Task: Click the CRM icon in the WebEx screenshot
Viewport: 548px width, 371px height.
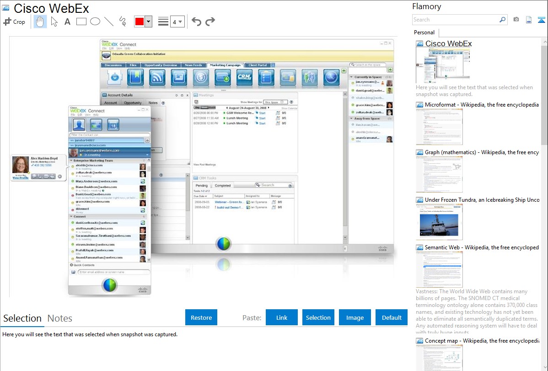Action: 244,77
